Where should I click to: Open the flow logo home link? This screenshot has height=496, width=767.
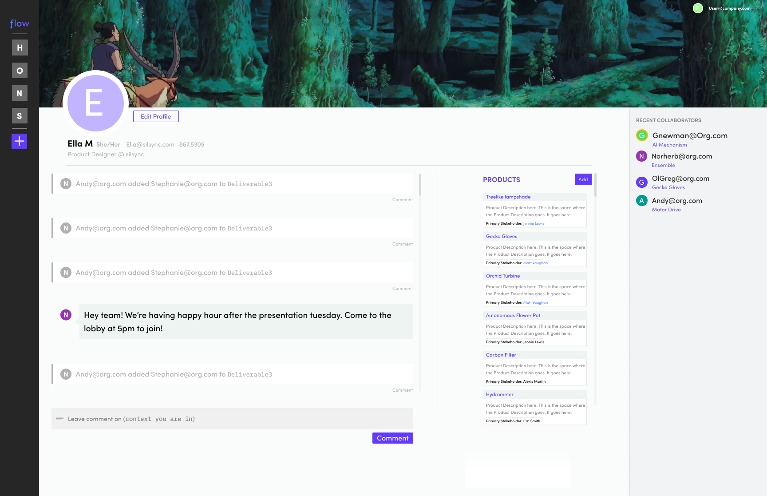coord(20,24)
